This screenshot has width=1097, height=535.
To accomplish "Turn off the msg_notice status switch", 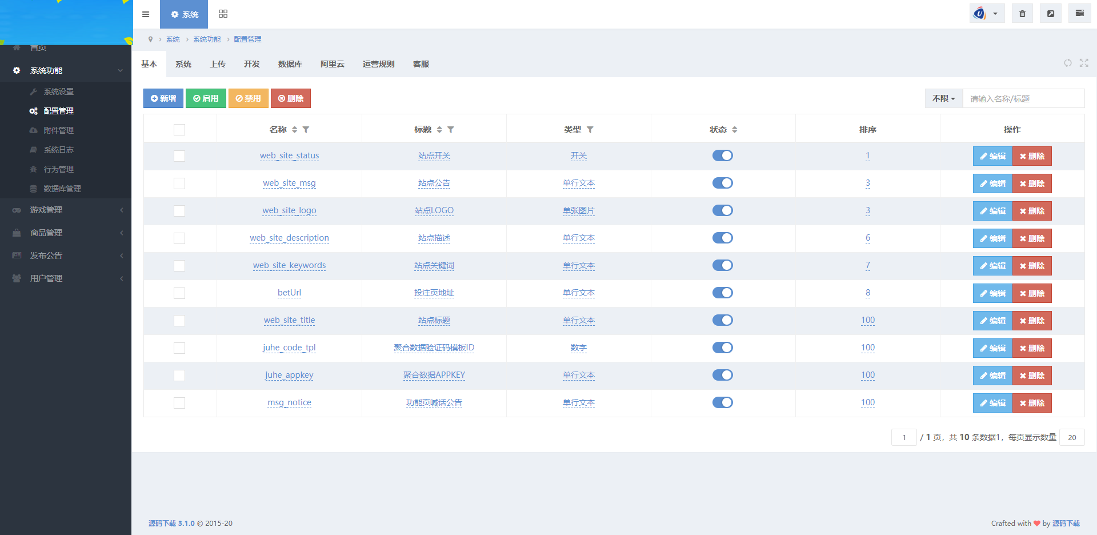I will pos(722,402).
